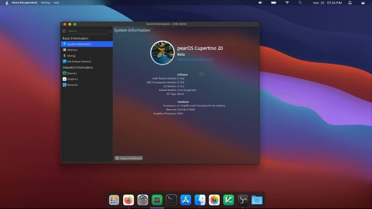Click the rightmost menu bar toggle icon
The image size is (372, 209).
[x=363, y=3]
